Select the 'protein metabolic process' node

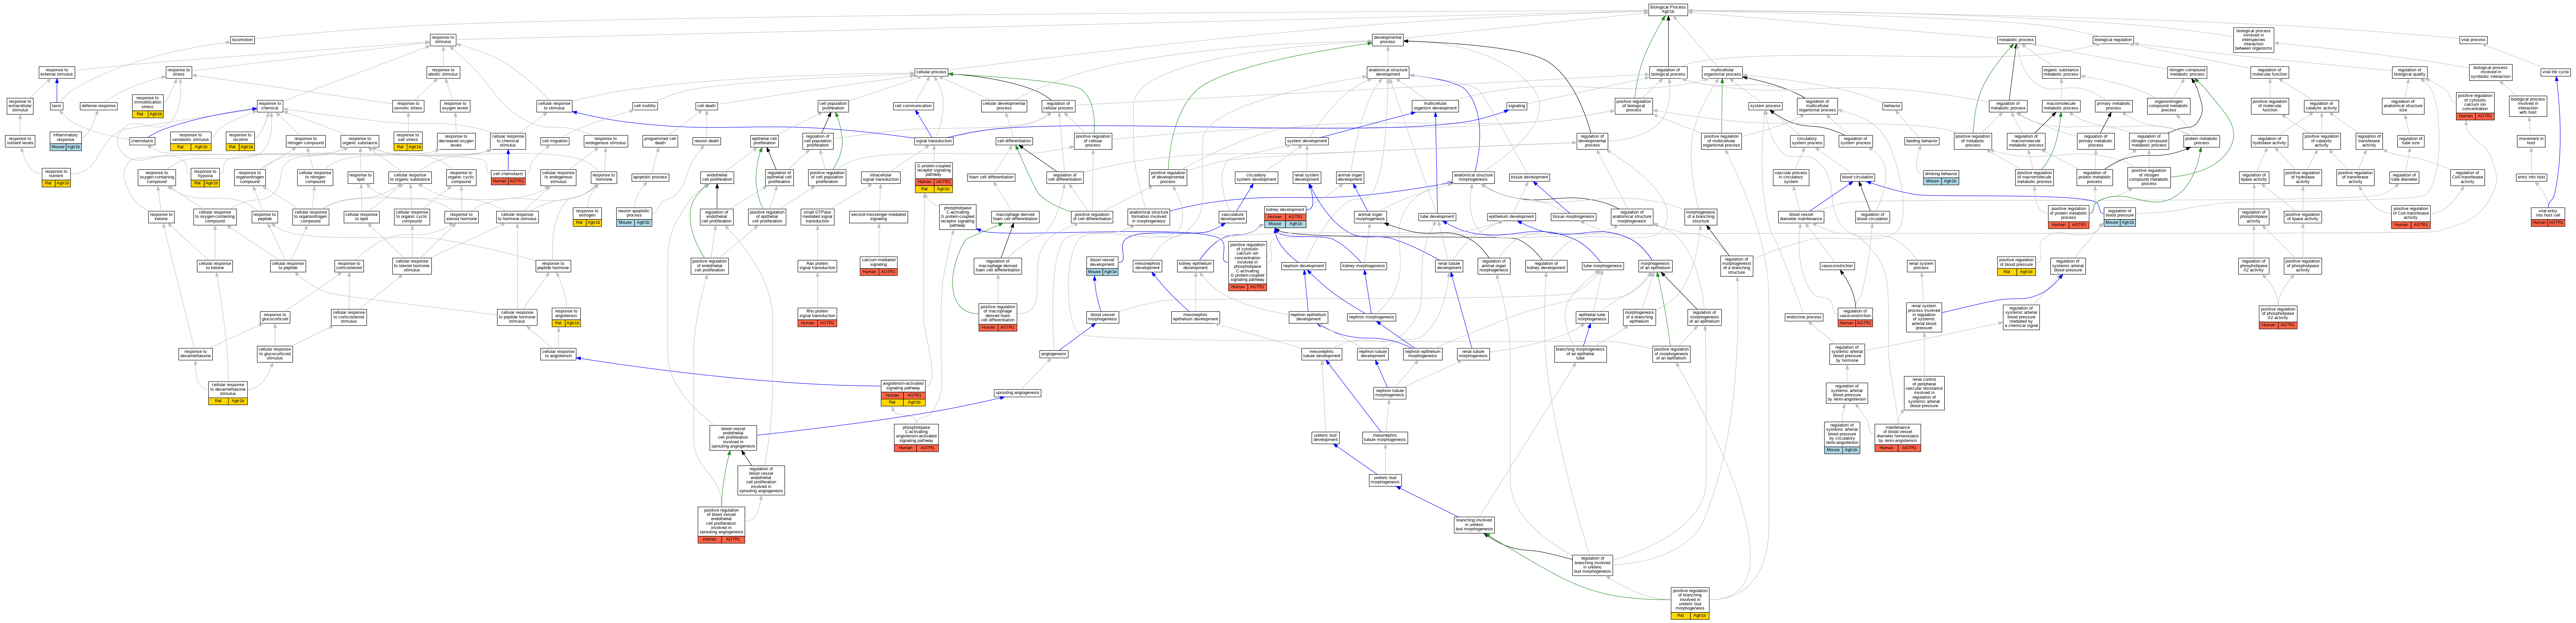tap(2201, 141)
